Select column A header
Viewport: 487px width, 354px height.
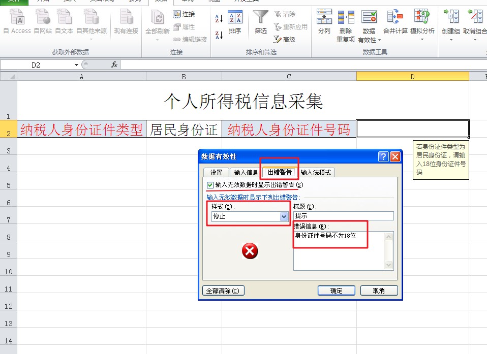(x=81, y=77)
